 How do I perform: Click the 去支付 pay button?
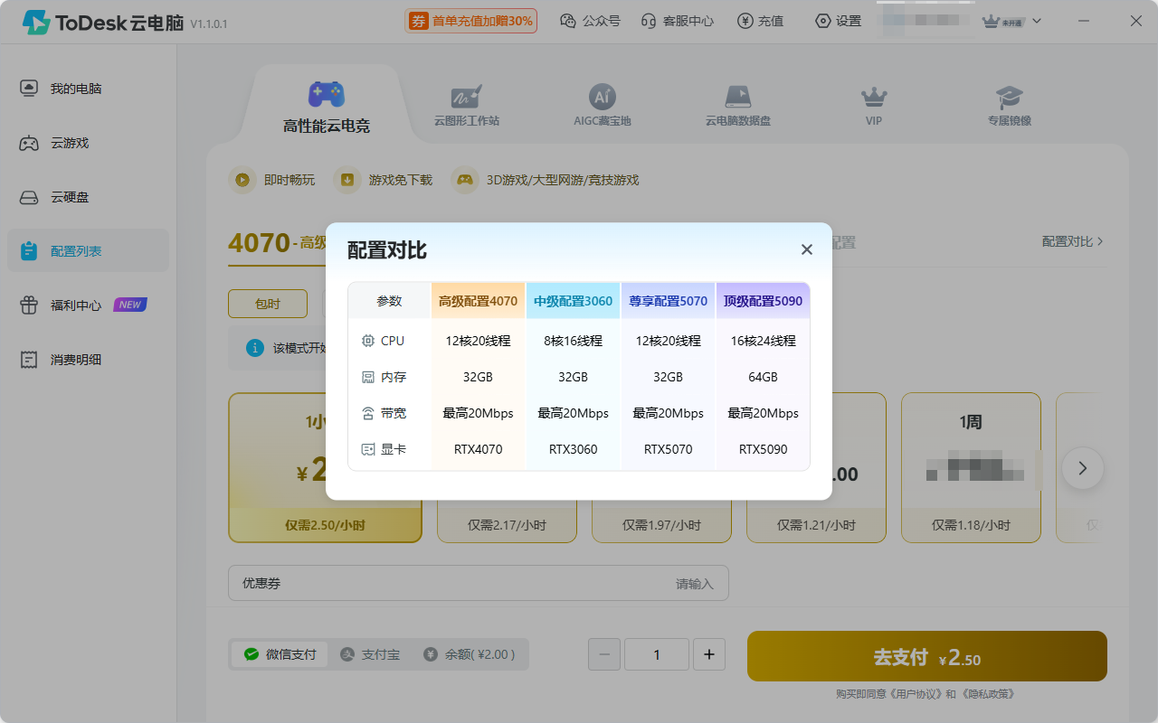(927, 656)
